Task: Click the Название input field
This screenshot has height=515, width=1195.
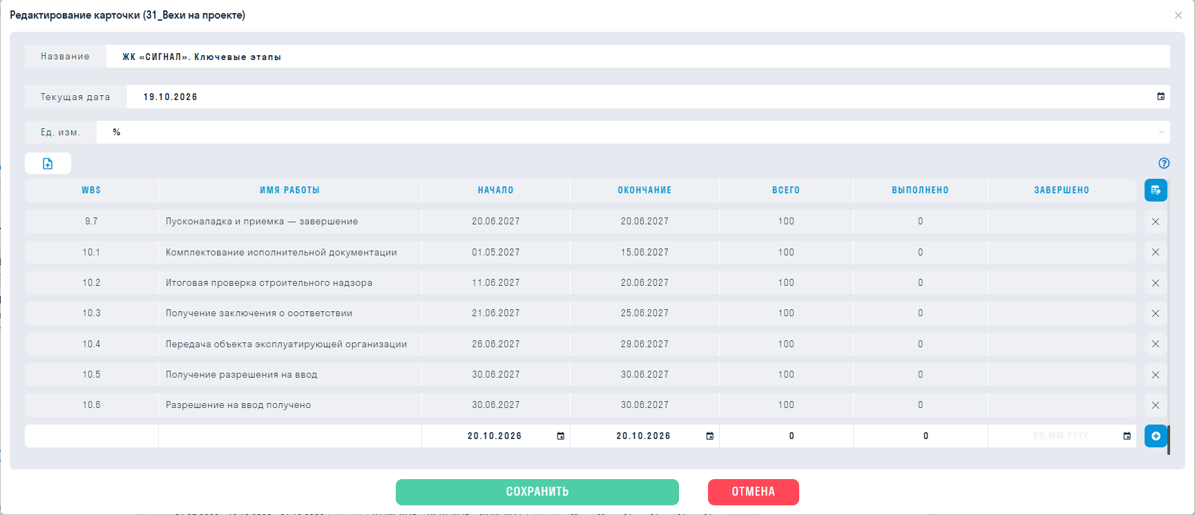Action: coord(638,57)
